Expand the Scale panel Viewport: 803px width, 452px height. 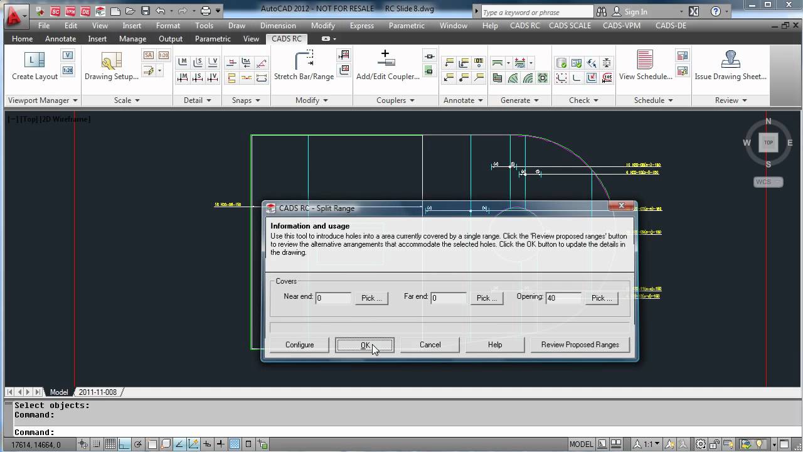click(x=127, y=100)
